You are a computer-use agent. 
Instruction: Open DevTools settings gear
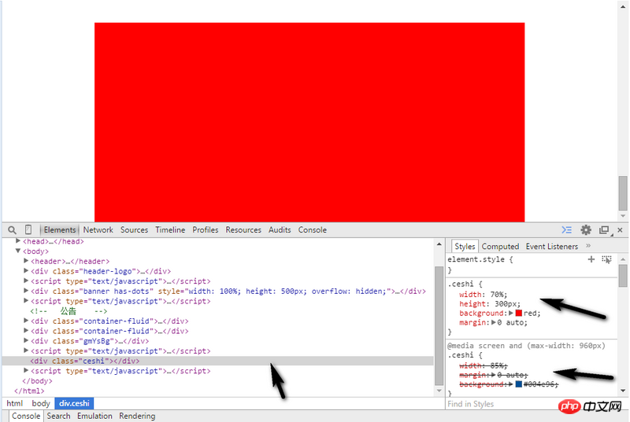pos(586,229)
